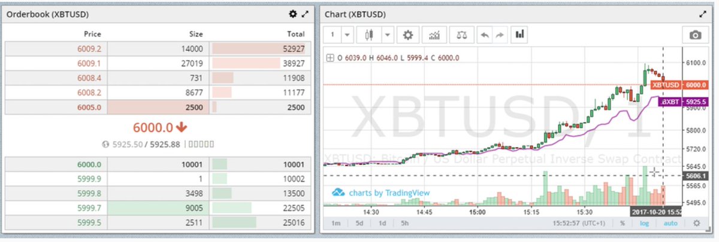Click the Size column header
This screenshot has height=242, width=719.
click(196, 34)
